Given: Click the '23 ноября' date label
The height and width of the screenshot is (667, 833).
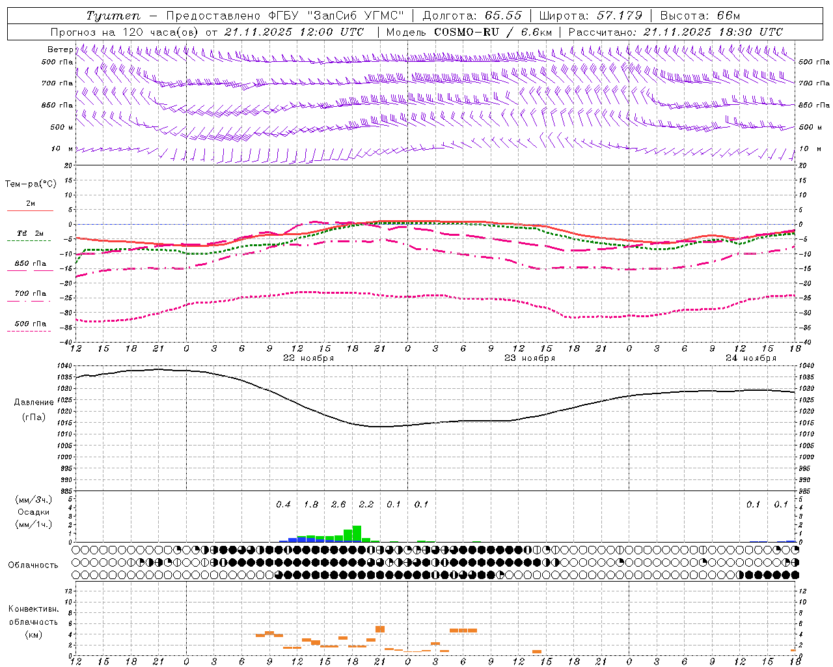Looking at the screenshot, I should tap(530, 358).
